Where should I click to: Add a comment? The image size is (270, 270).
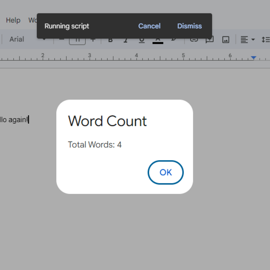[x=210, y=39]
